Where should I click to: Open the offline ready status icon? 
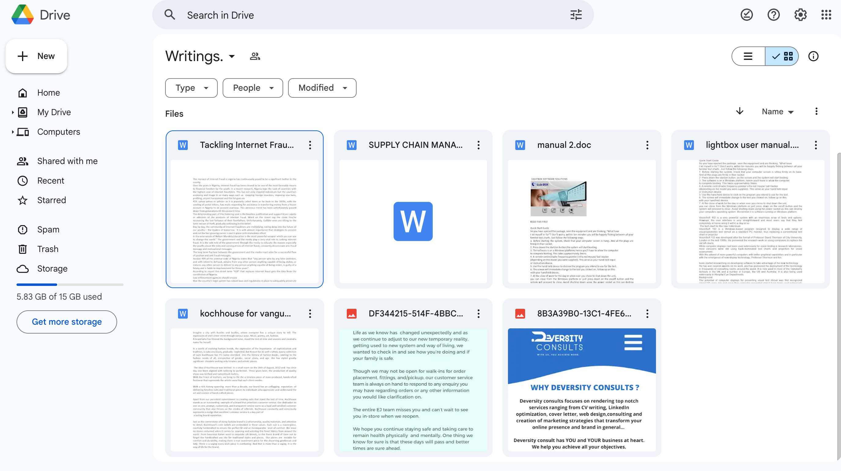pyautogui.click(x=746, y=15)
